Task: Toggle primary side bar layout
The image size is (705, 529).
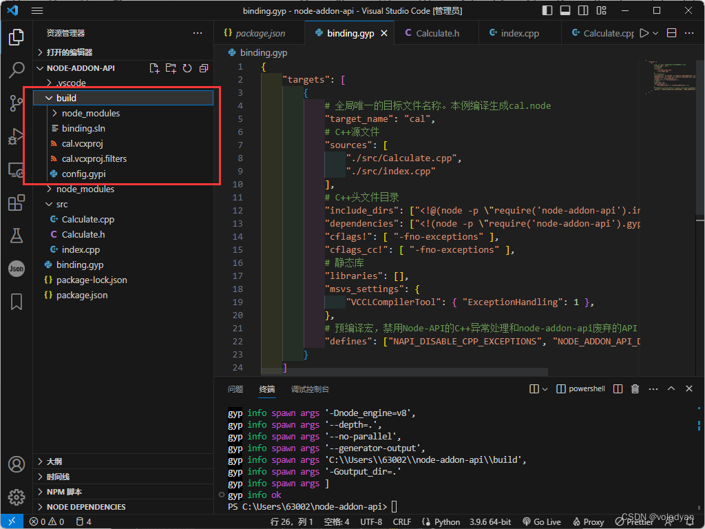Action: click(547, 10)
